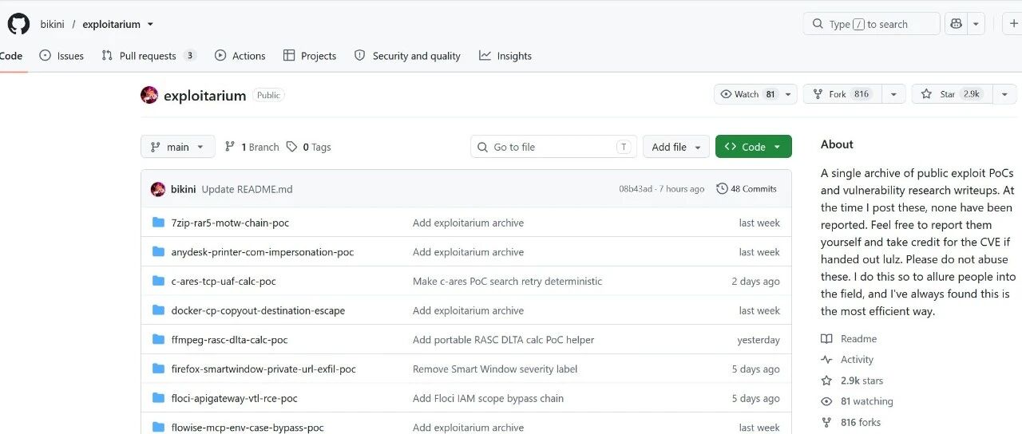The image size is (1022, 434).
Task: Open the 48 Commits history icon
Action: [722, 189]
